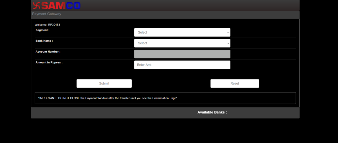The image size is (338, 143).
Task: Click the SAMCO logo
Action: click(x=57, y=6)
